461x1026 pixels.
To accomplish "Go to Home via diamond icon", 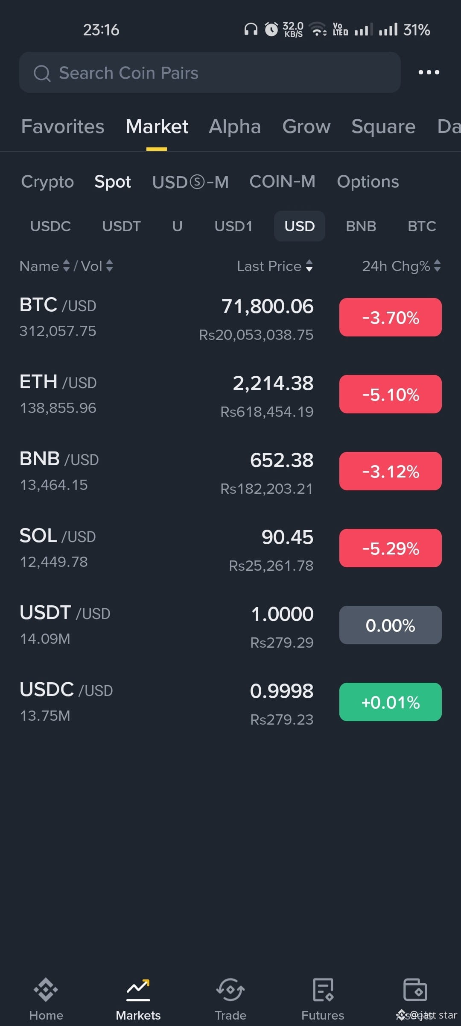I will (46, 990).
